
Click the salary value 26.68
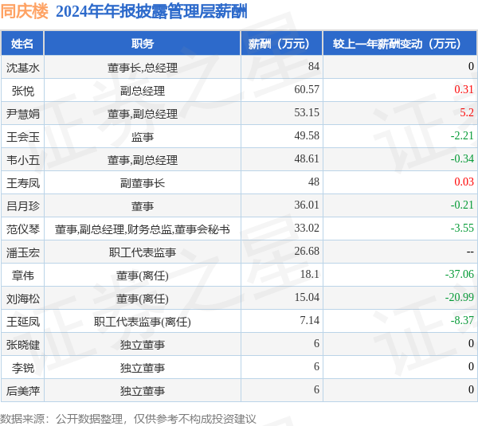tap(307, 251)
